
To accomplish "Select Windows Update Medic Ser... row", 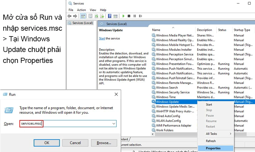I will tap(175, 106).
